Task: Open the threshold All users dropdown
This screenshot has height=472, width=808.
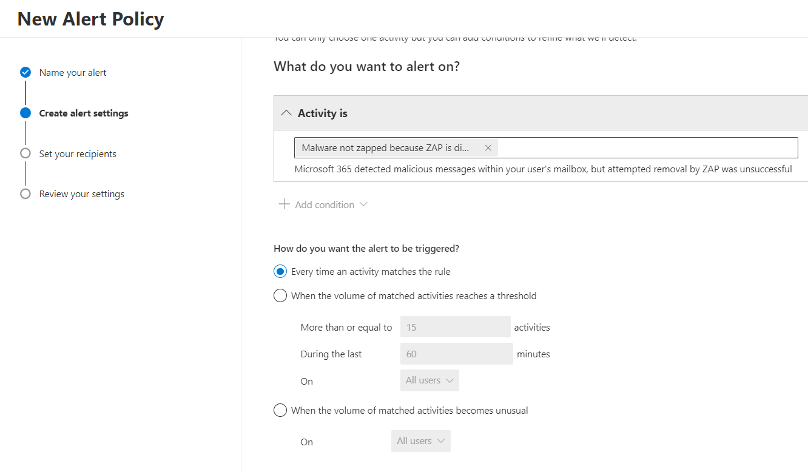Action: (429, 380)
